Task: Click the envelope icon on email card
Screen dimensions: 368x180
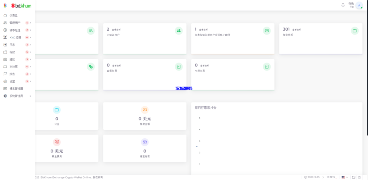Action: (x=267, y=31)
